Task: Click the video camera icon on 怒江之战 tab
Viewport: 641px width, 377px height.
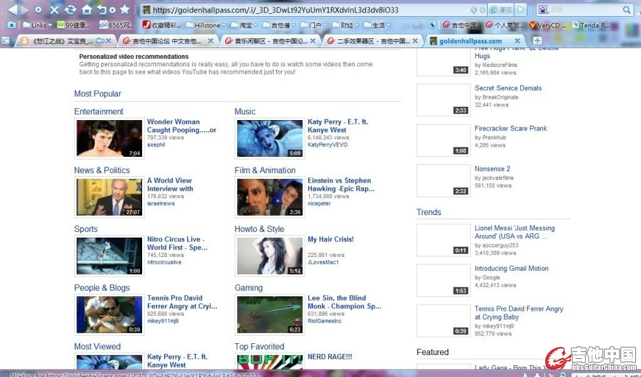Action: (x=100, y=41)
